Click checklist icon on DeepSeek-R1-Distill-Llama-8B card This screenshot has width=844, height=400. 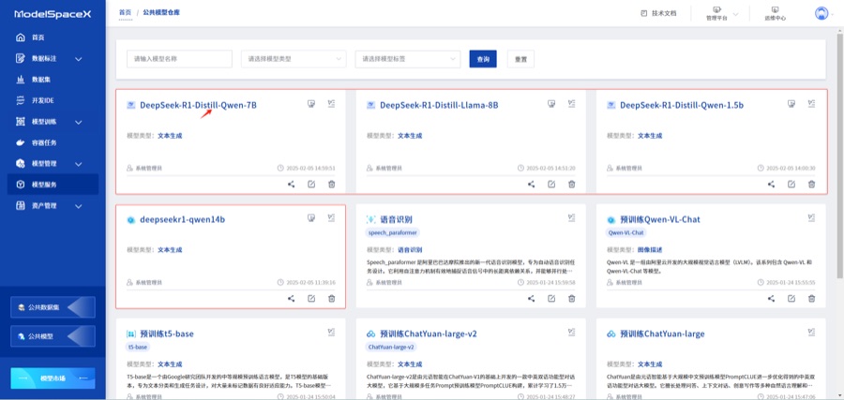coord(572,104)
